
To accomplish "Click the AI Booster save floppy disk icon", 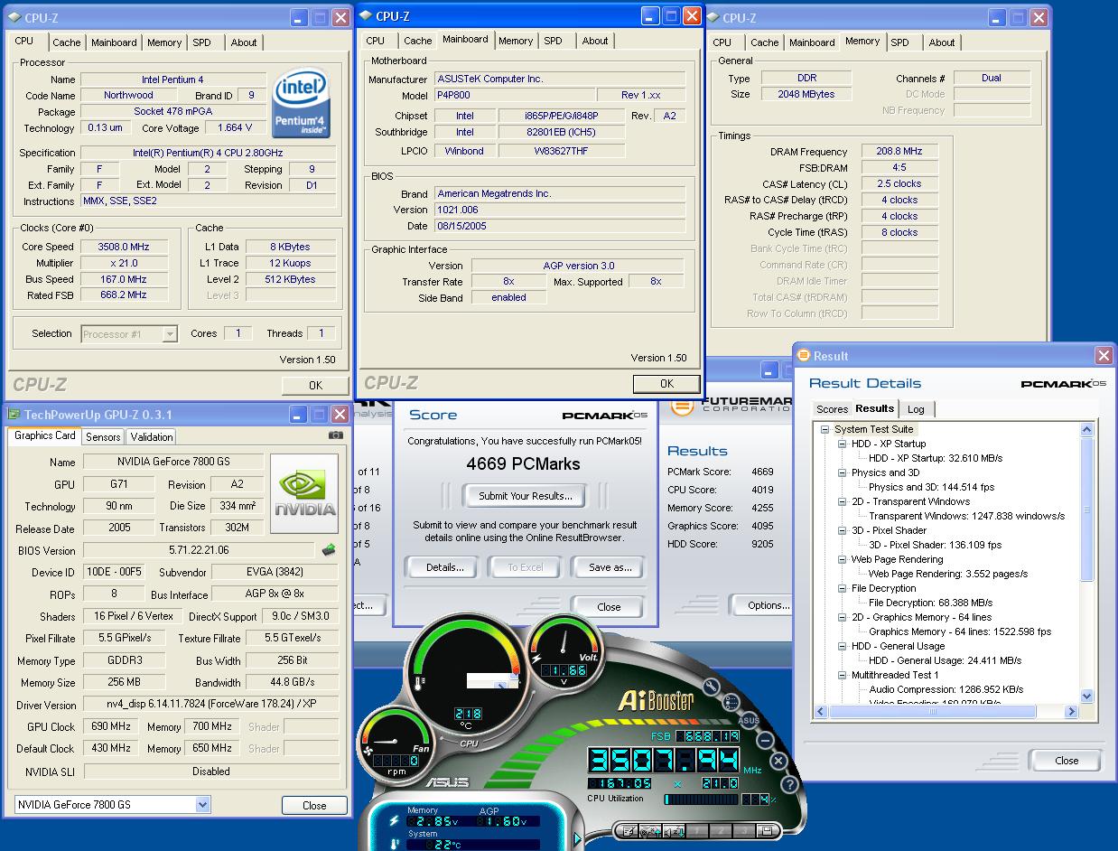I will pos(767,831).
